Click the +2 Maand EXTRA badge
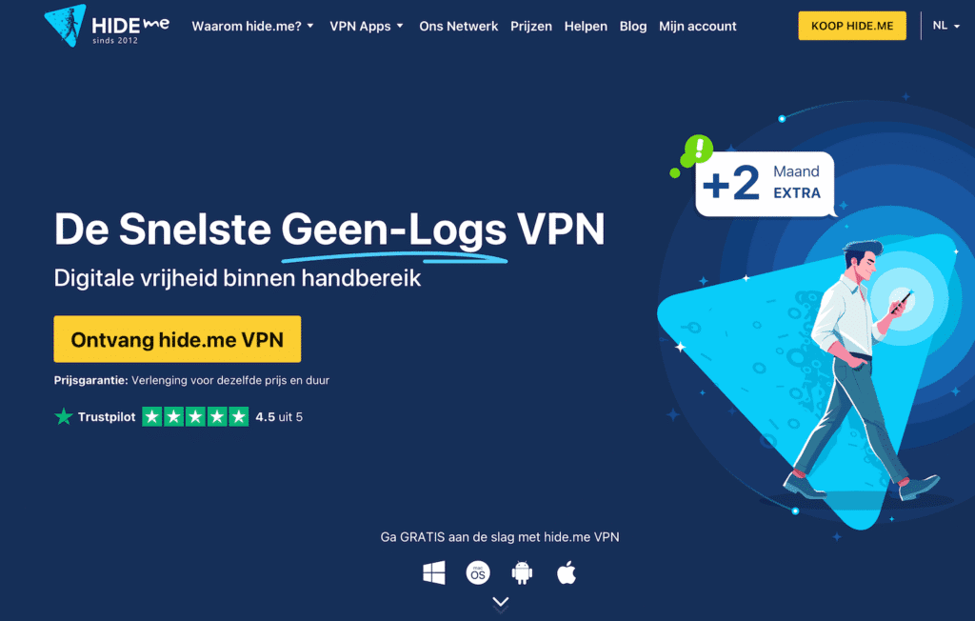 (x=765, y=184)
